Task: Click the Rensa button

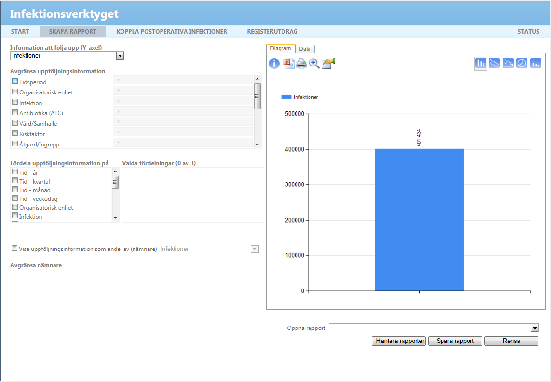Action: click(x=511, y=341)
